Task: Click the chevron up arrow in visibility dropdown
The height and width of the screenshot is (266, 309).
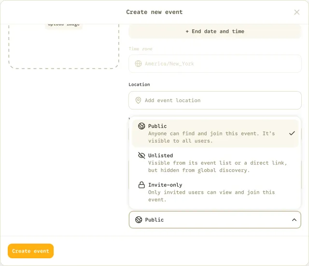Action: click(x=294, y=220)
